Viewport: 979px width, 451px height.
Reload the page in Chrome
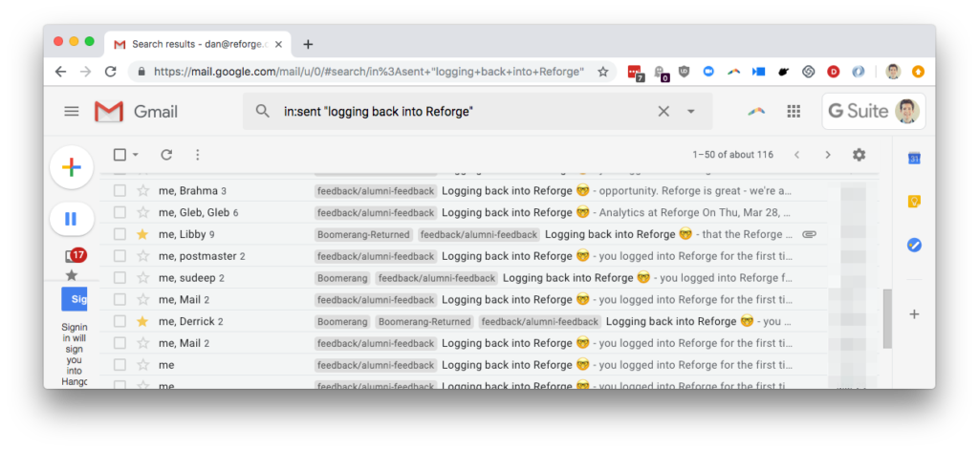coord(111,72)
